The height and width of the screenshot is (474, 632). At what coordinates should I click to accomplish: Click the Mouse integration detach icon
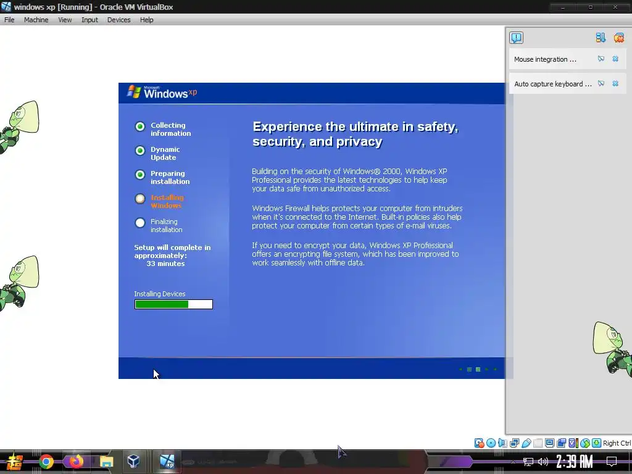tap(601, 59)
